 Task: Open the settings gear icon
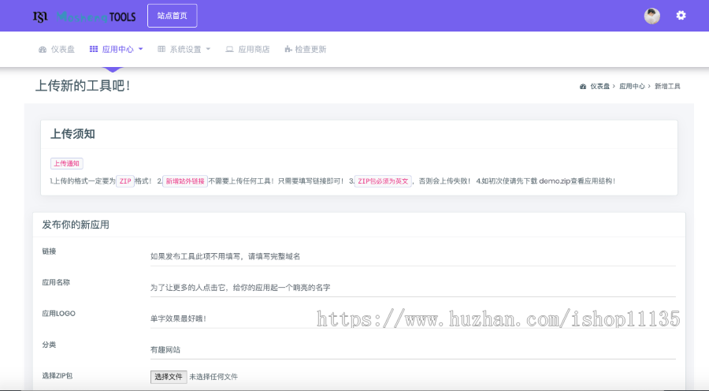[x=681, y=16]
